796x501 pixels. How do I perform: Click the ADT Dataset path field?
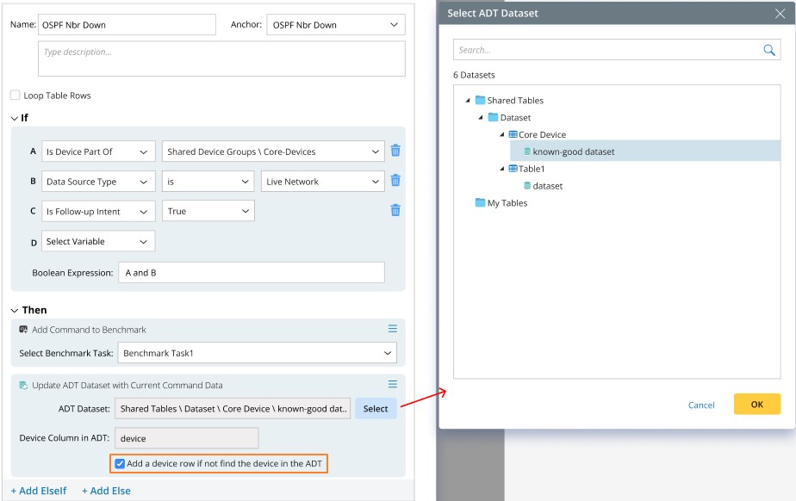point(233,409)
